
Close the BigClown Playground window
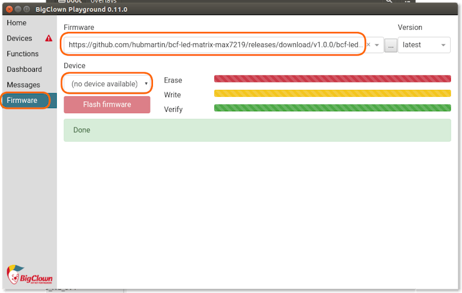(x=9, y=9)
